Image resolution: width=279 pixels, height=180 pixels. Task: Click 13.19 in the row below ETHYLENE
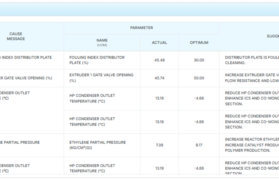point(159,168)
